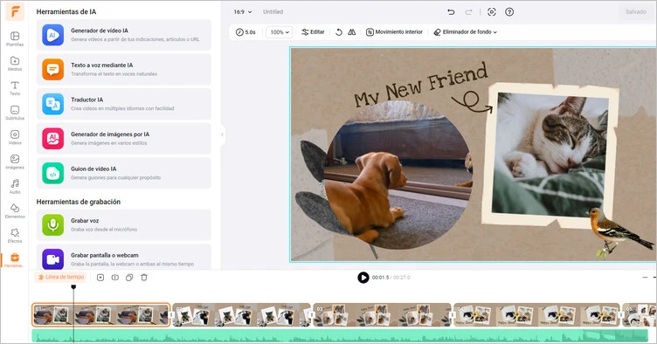
Task: Launch Guion de vídeo IA tool
Action: click(x=123, y=173)
